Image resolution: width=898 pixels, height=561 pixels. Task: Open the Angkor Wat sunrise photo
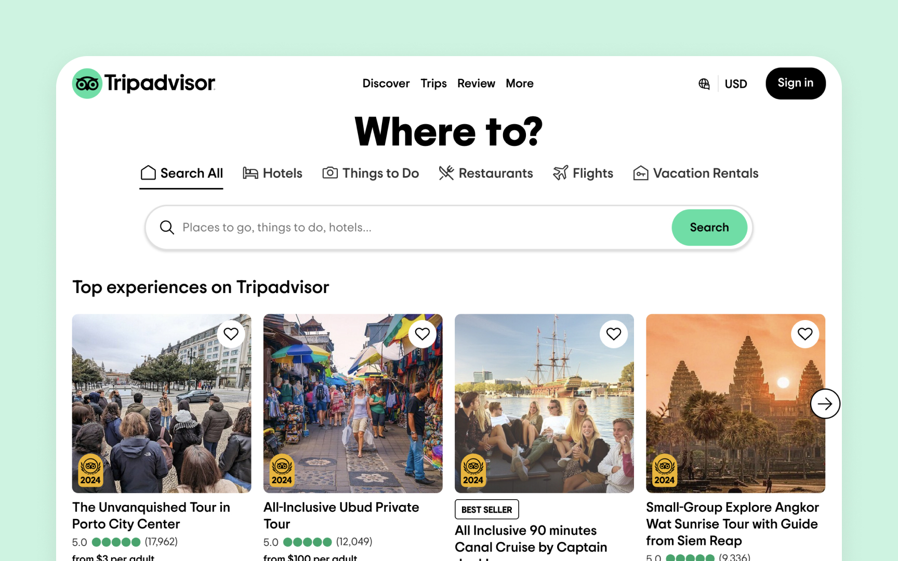(x=735, y=403)
